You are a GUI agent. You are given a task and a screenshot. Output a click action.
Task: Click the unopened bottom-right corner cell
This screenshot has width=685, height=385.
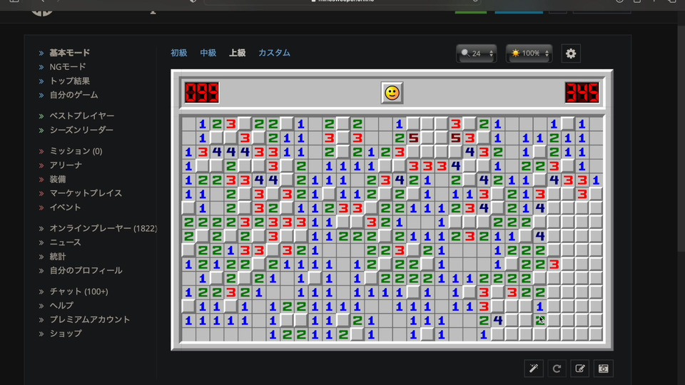595,334
